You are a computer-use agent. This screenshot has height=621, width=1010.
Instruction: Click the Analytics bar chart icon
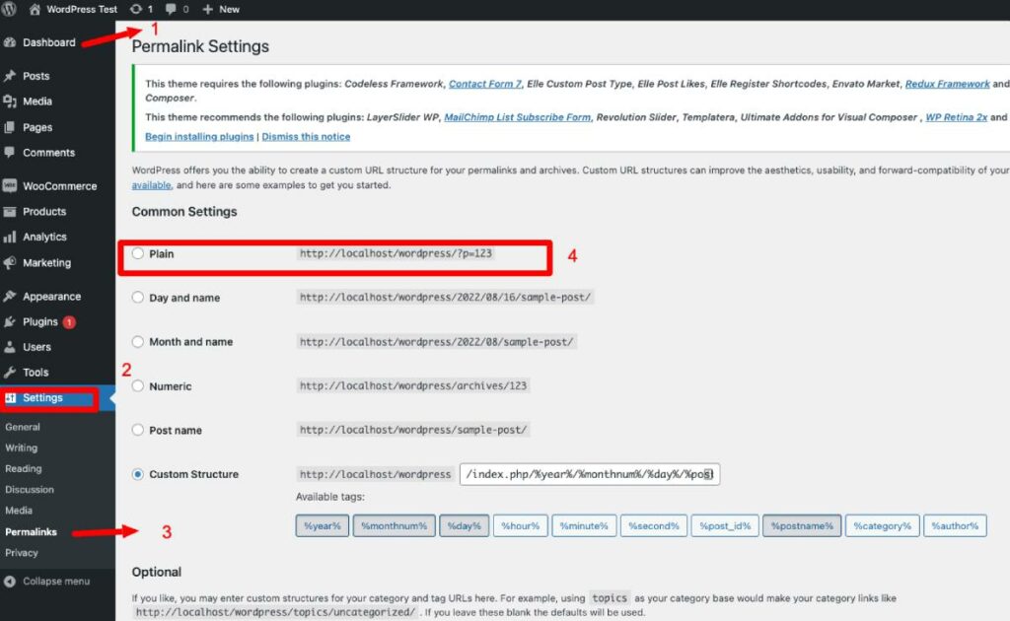tap(10, 237)
